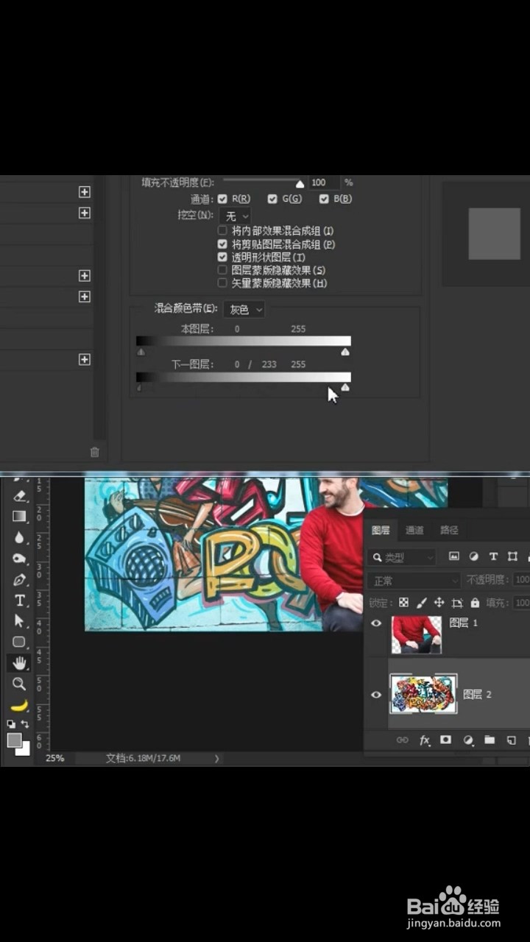Screen dimensions: 530x942
Task: Filter layers by type layers icon
Action: click(x=493, y=556)
